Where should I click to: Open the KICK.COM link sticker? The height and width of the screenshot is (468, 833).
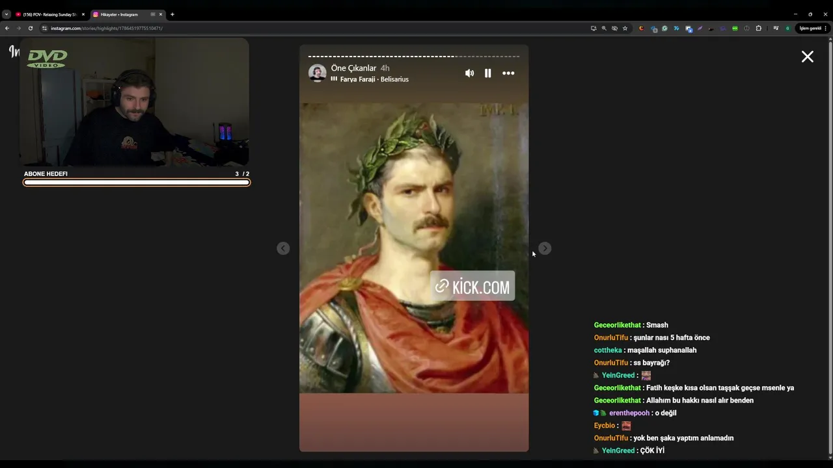[472, 286]
